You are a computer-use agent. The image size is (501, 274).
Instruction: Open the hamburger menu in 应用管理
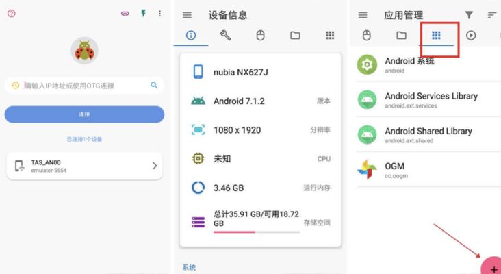363,15
